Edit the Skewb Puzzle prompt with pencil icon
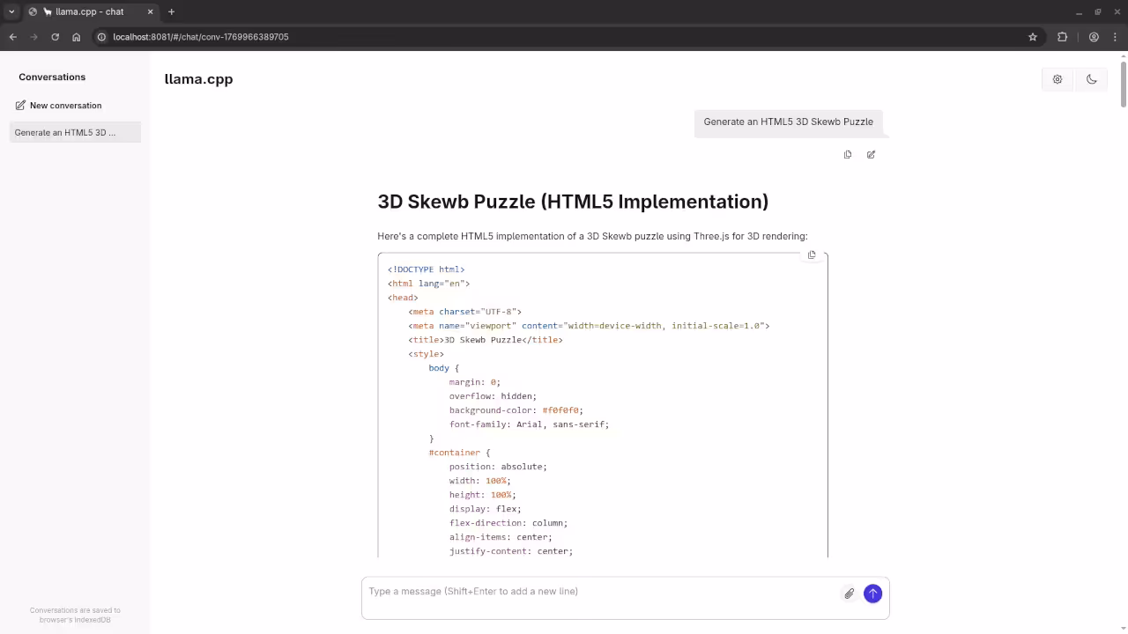The image size is (1128, 634). pyautogui.click(x=871, y=154)
